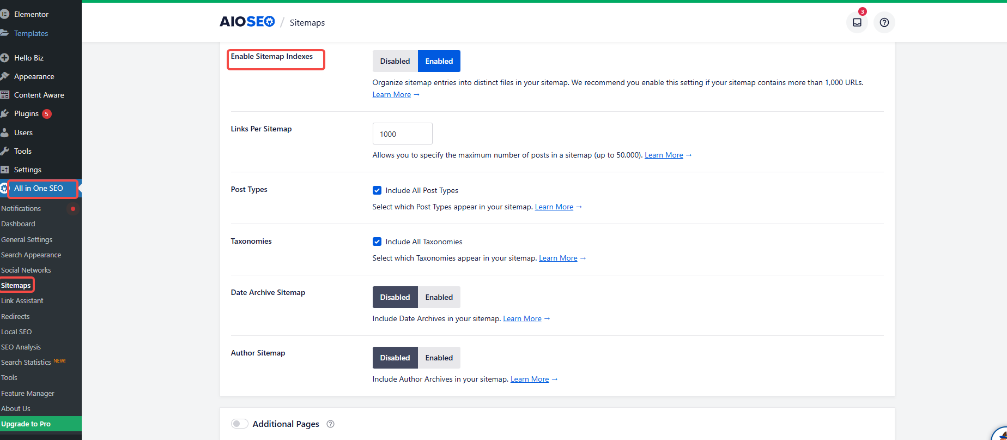1007x440 pixels.
Task: Toggle the Additional Pages switch
Action: click(239, 424)
